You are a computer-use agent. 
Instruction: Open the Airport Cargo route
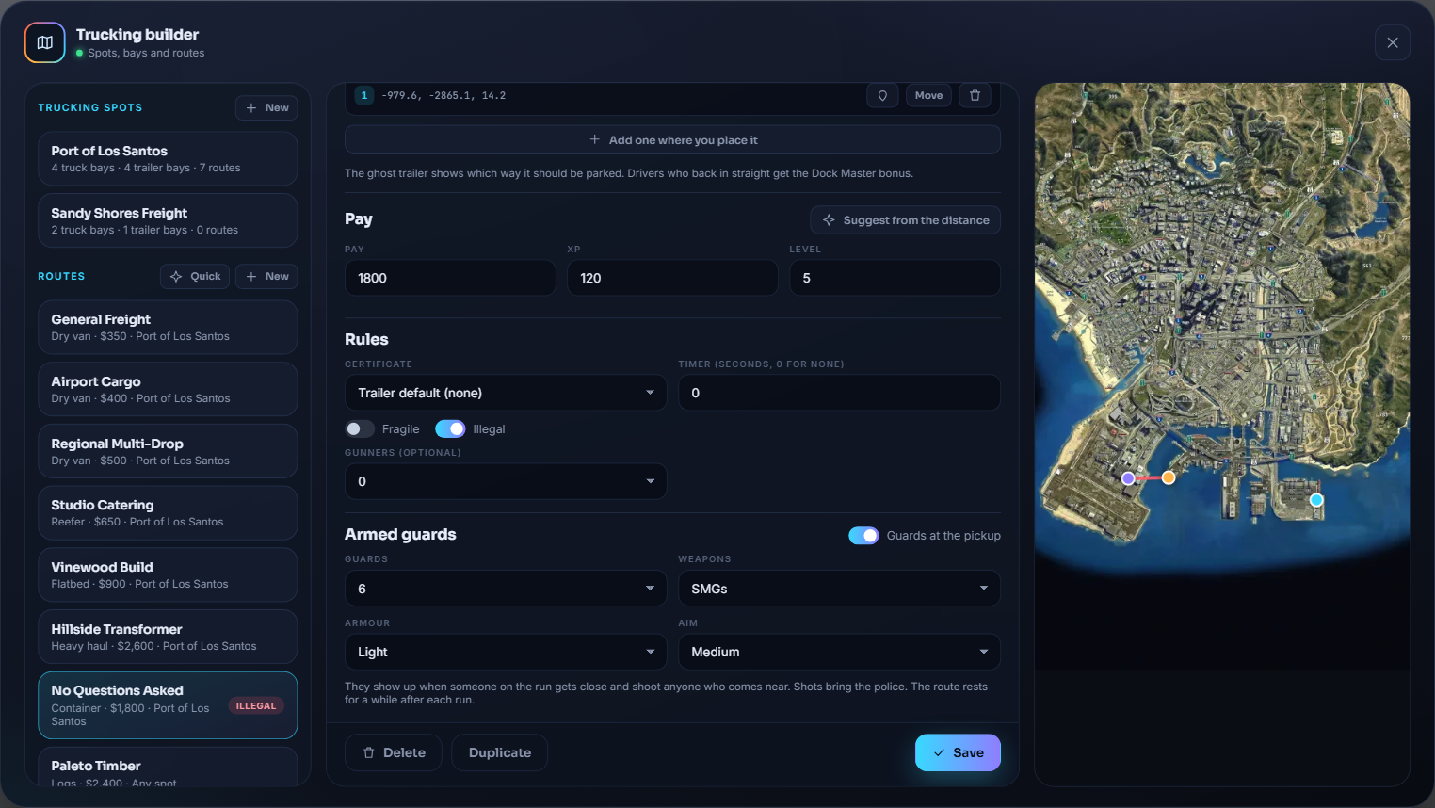168,389
